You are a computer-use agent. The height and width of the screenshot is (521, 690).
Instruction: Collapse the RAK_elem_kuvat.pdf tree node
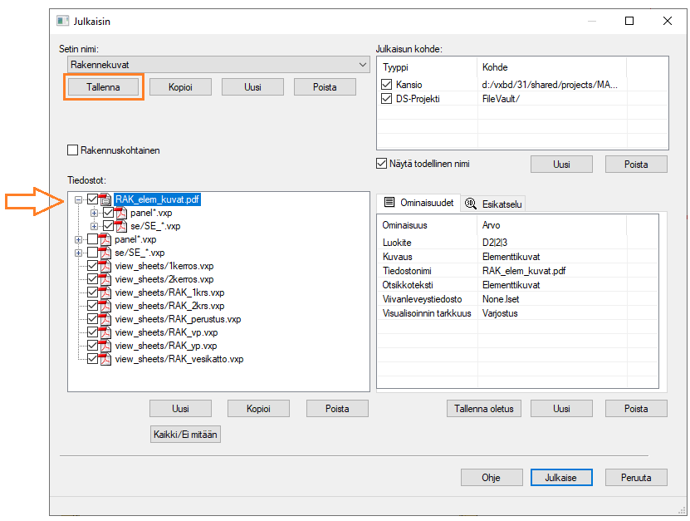pyautogui.click(x=79, y=199)
